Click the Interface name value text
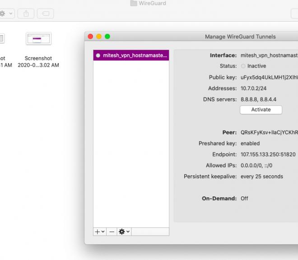Screen dimensions: 298x260 [269, 55]
